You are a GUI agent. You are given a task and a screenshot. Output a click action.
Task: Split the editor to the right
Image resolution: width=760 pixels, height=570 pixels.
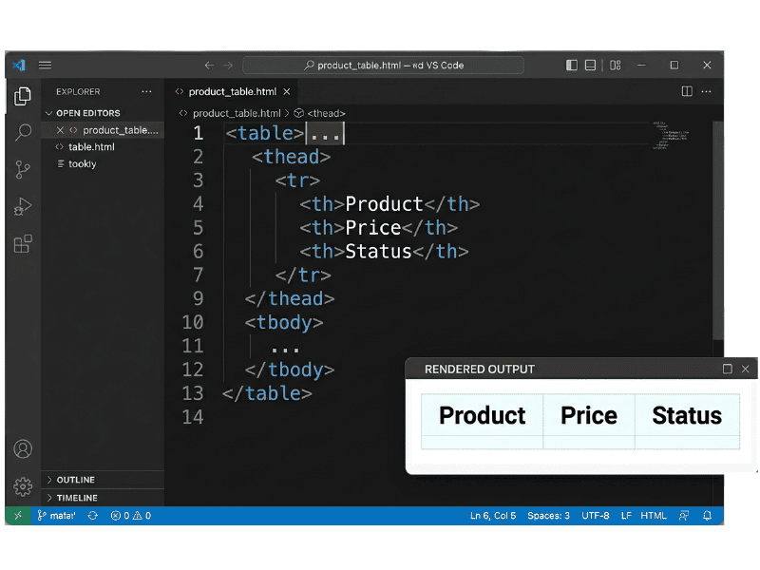[687, 91]
